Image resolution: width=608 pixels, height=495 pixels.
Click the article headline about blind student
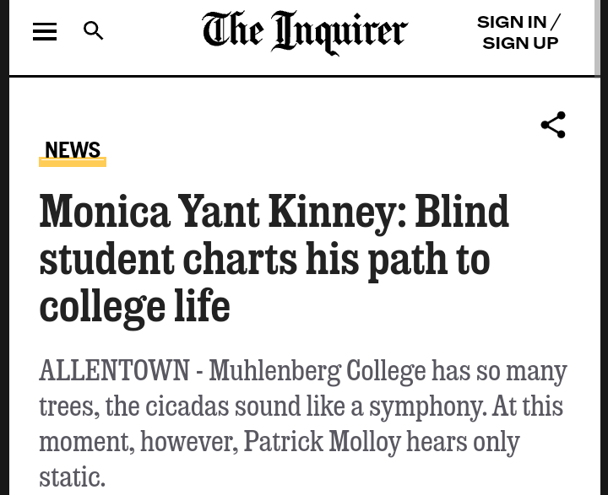[274, 258]
